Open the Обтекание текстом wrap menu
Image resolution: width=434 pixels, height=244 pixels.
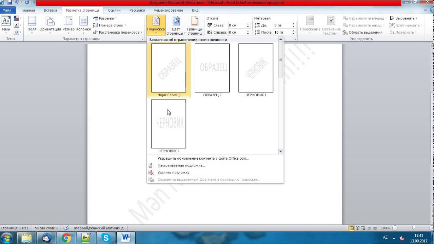pyautogui.click(x=331, y=25)
